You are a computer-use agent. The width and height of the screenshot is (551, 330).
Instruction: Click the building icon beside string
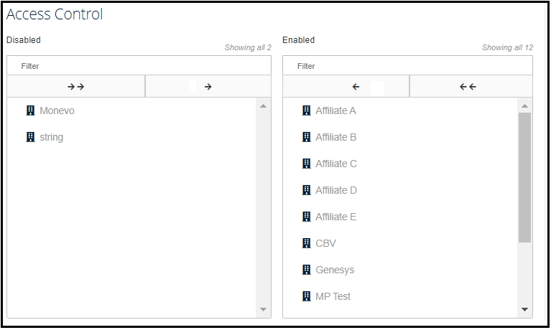[31, 137]
